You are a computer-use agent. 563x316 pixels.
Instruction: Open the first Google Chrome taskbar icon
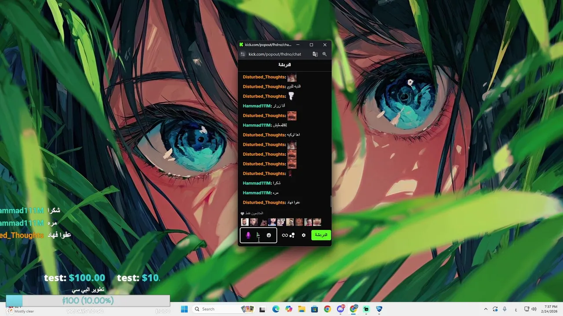(327, 309)
